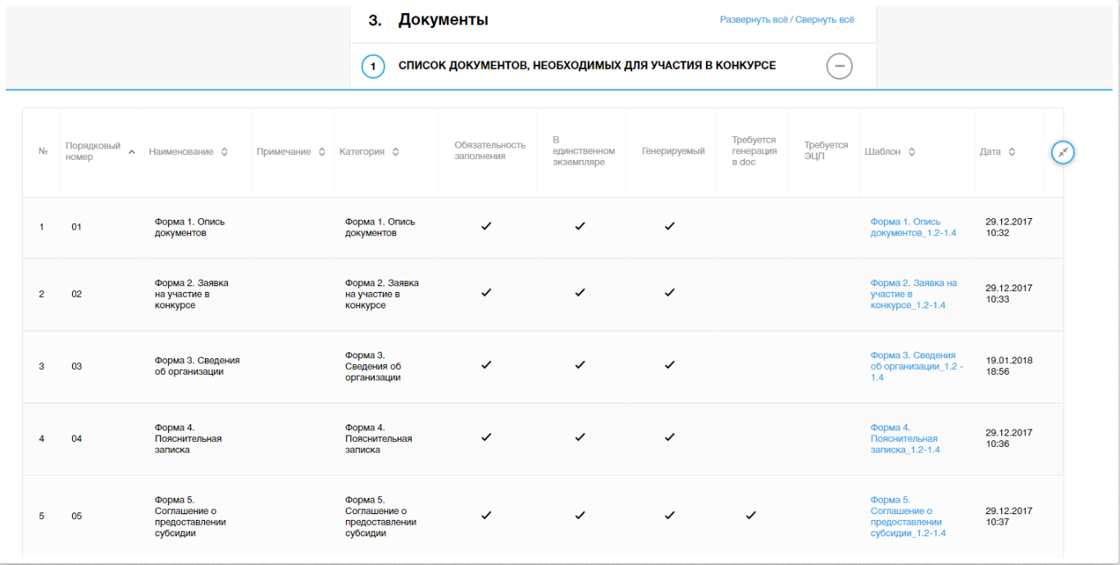
Task: Click Требуется генерация в doc column header
Action: (754, 152)
